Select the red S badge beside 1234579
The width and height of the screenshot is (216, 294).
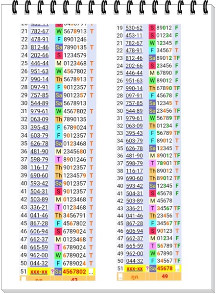[x=59, y=55]
